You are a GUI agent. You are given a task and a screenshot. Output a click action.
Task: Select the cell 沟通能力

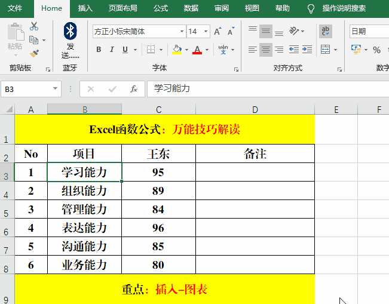[x=84, y=246]
